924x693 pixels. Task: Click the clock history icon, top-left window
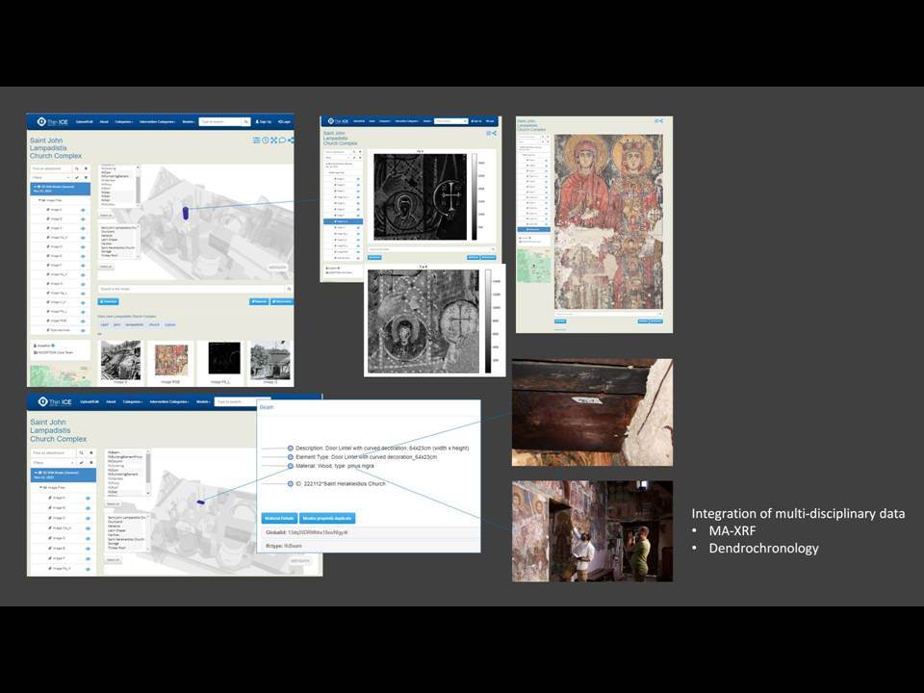pos(266,141)
